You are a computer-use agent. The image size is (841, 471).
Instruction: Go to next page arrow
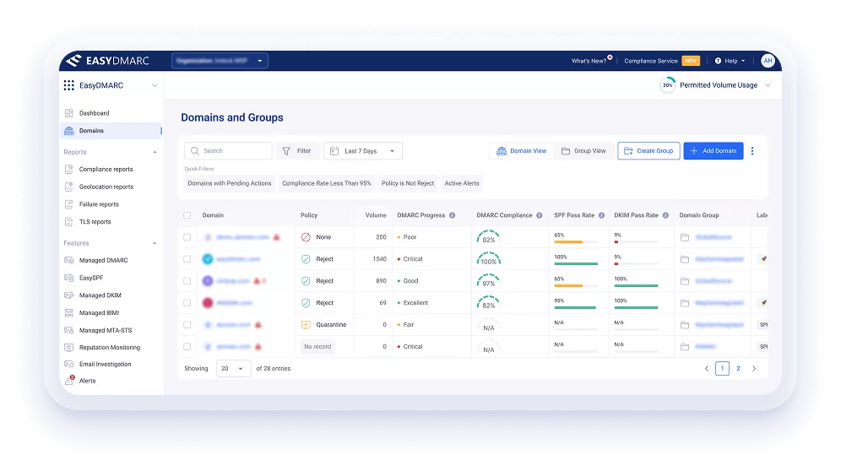pyautogui.click(x=754, y=369)
